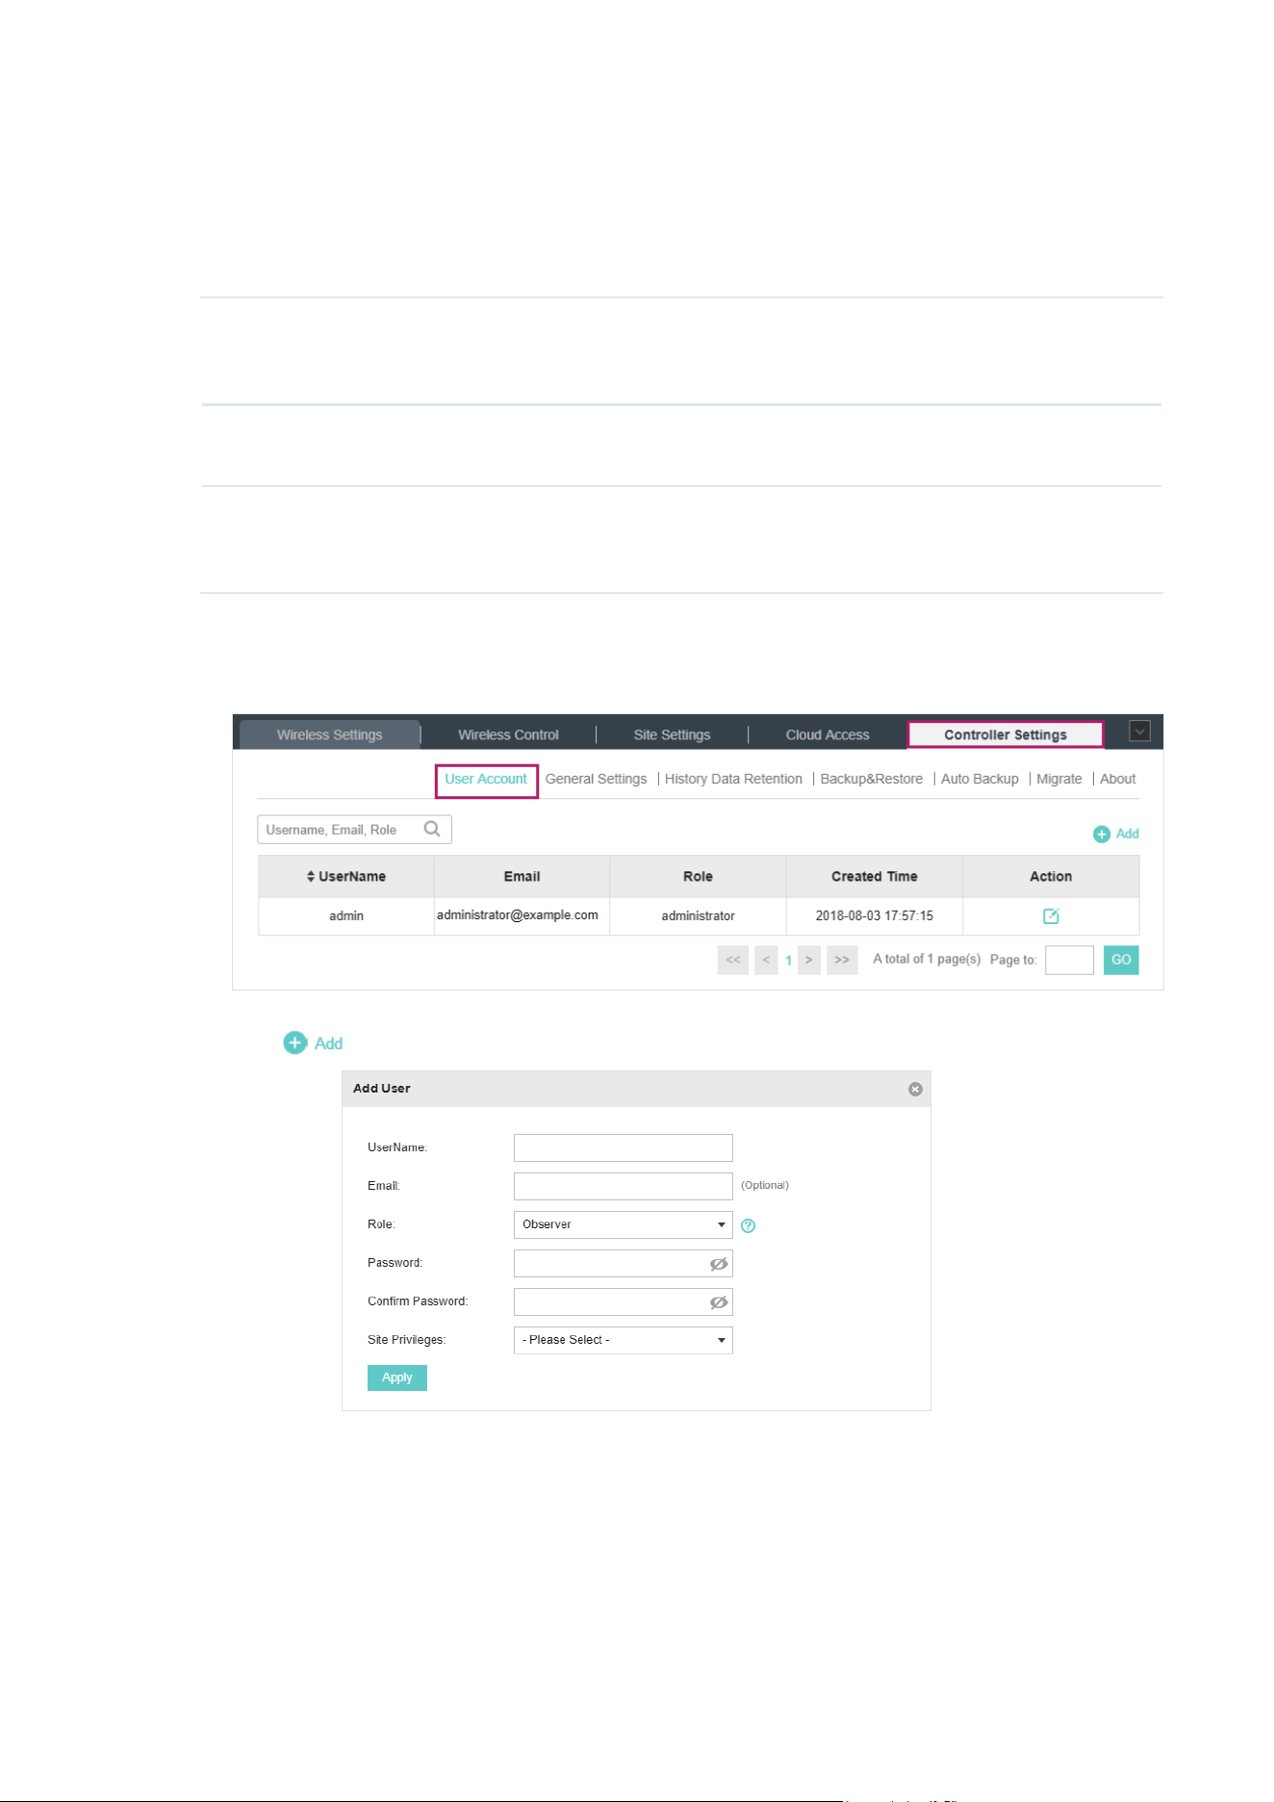Go to Backup&Restore sub-tab
Image resolution: width=1274 pixels, height=1802 pixels.
[x=871, y=779]
